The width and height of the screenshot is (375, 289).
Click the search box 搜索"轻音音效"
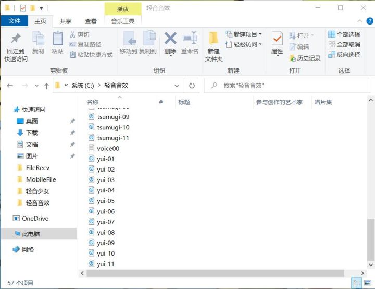(287, 86)
